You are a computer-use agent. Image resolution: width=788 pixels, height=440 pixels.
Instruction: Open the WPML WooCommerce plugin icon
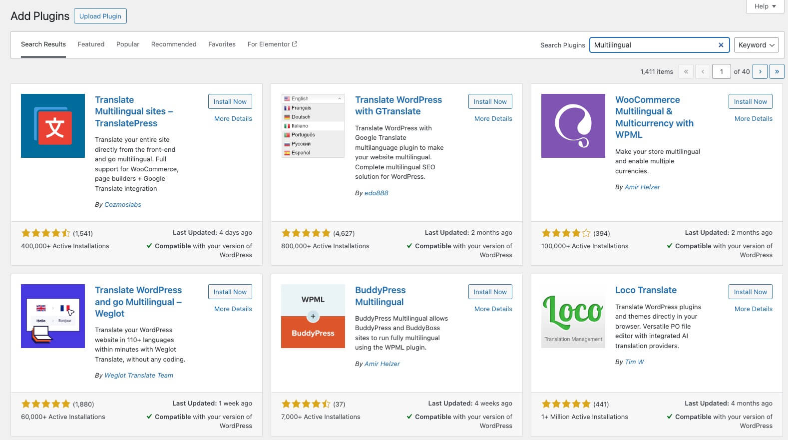point(573,126)
